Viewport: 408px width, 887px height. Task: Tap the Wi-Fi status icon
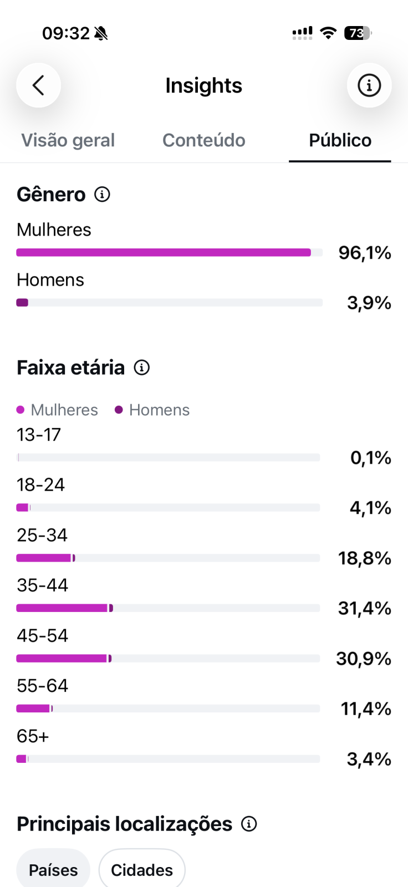(329, 33)
